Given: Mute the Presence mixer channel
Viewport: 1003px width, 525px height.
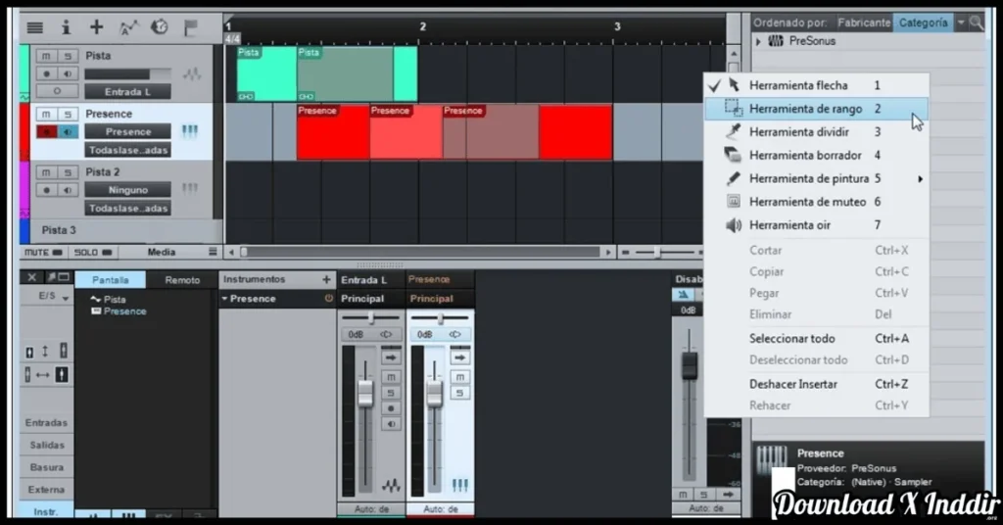Looking at the screenshot, I should tap(460, 377).
